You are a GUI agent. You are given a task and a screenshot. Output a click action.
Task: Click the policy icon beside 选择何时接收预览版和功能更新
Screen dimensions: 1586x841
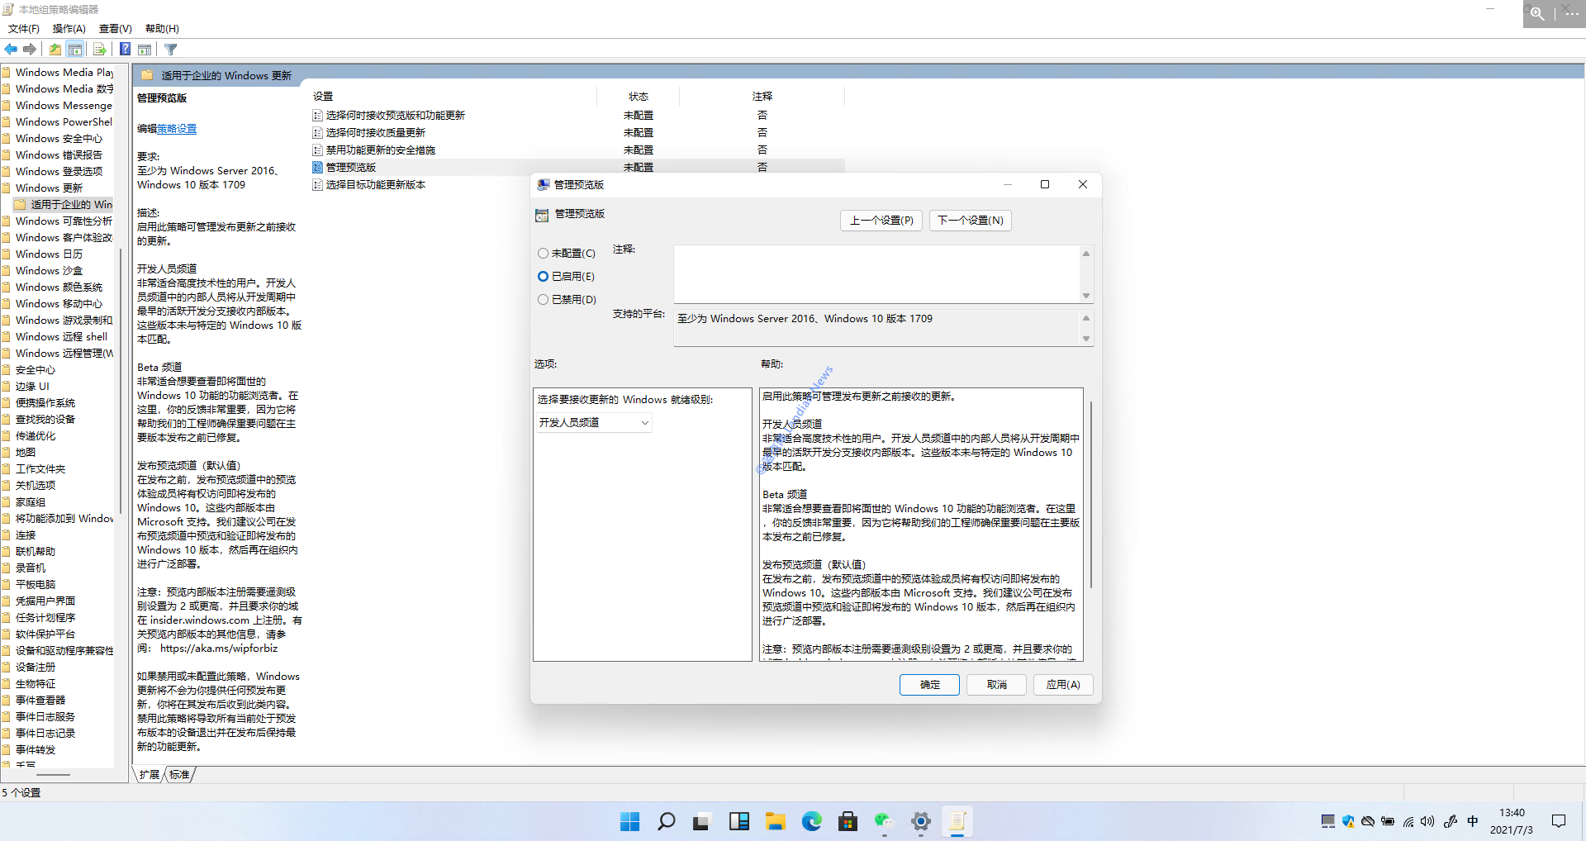point(317,116)
